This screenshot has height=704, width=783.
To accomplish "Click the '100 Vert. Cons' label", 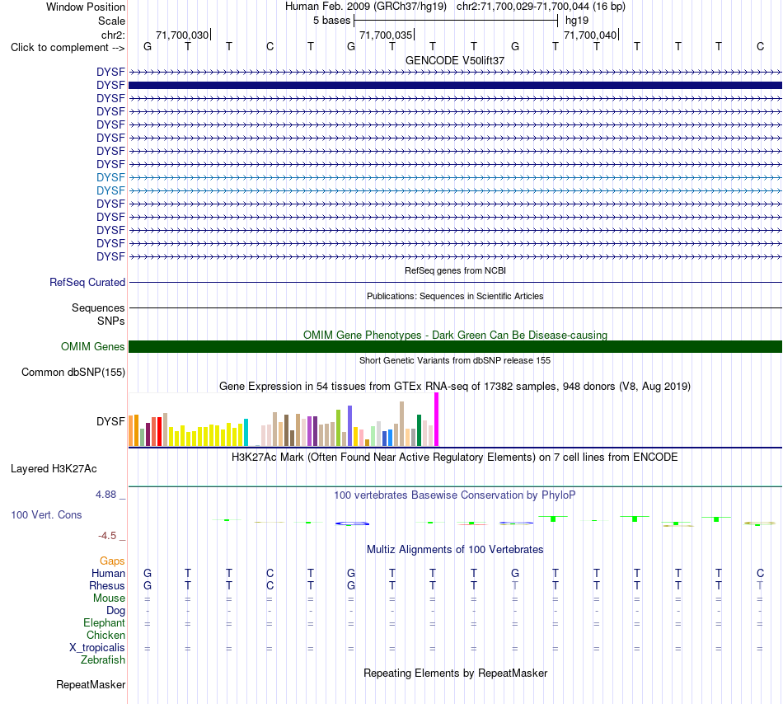I will 46,514.
